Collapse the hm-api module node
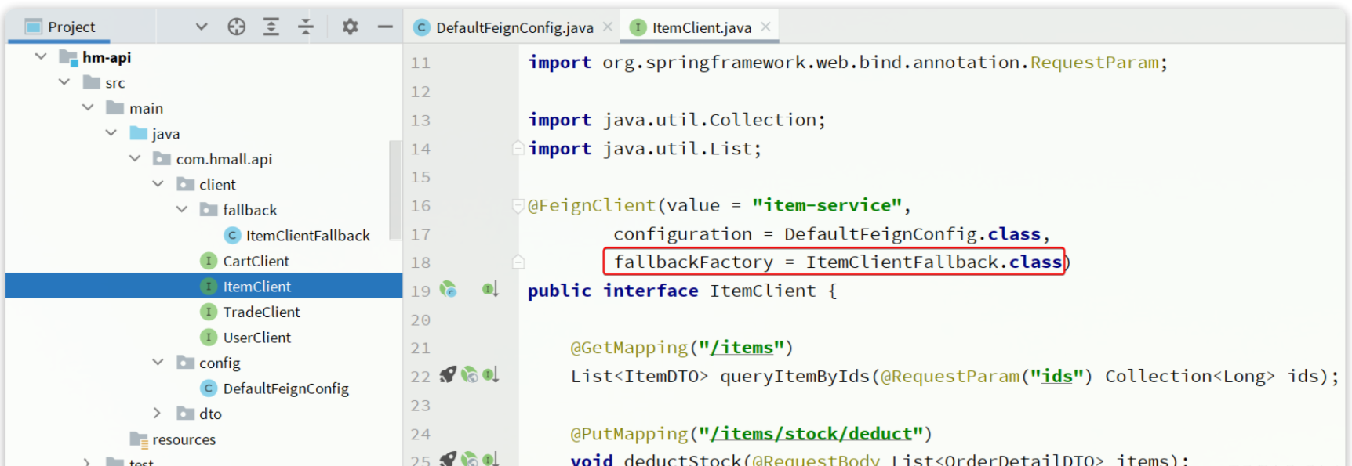The image size is (1352, 466). [41, 57]
